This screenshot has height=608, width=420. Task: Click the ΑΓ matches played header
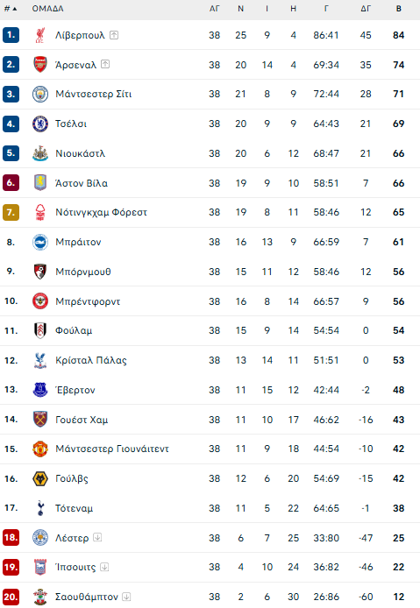pos(214,9)
